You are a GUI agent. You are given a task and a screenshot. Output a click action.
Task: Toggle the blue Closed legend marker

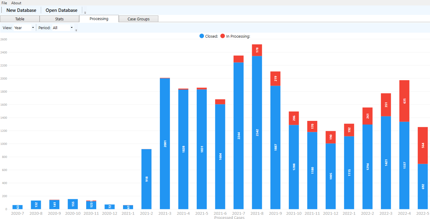pos(202,36)
